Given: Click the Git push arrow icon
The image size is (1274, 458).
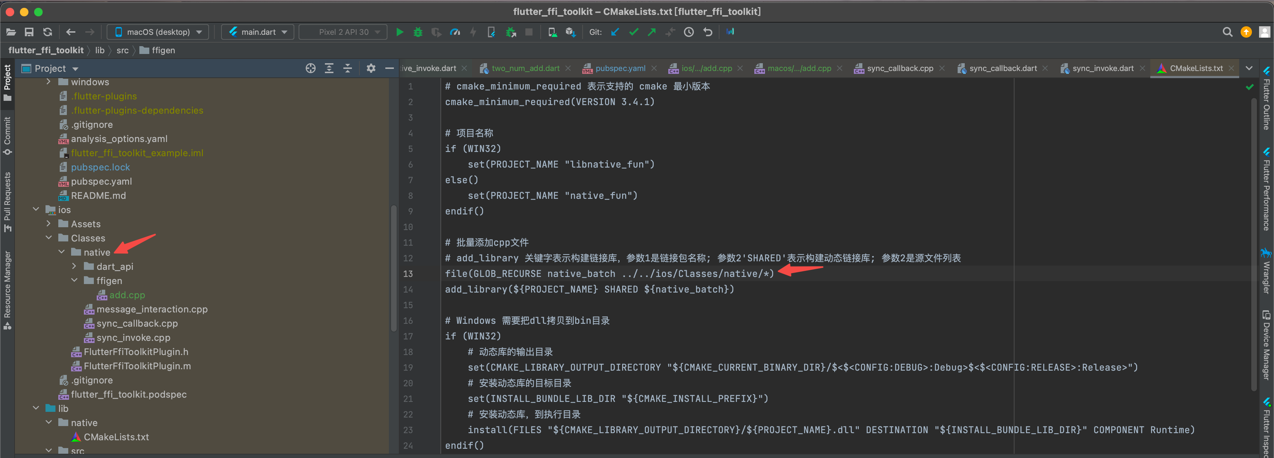Looking at the screenshot, I should coord(652,32).
